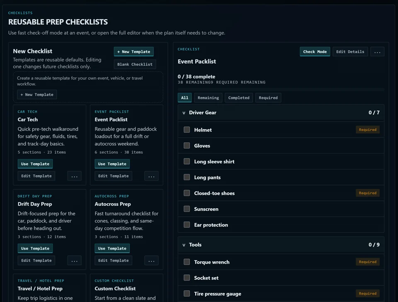Image resolution: width=398 pixels, height=302 pixels.
Task: Tick the Closed-toe shoes checkbox
Action: (x=187, y=193)
